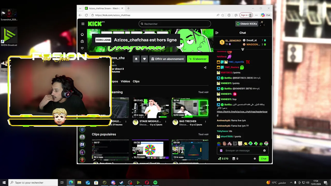Open Edge tab actions dropdown

(x=80, y=8)
